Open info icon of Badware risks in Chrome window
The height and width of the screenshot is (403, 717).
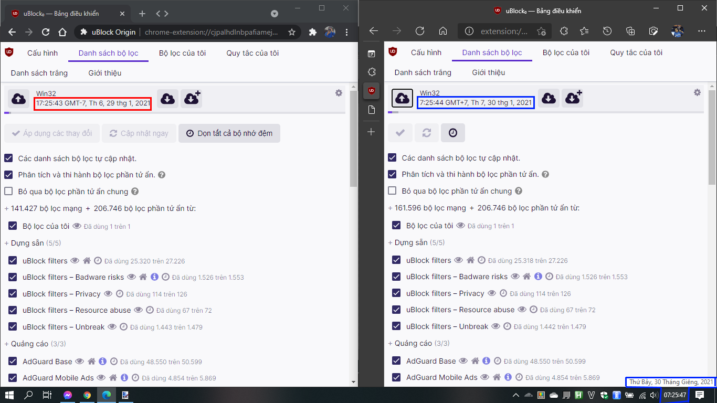click(154, 277)
